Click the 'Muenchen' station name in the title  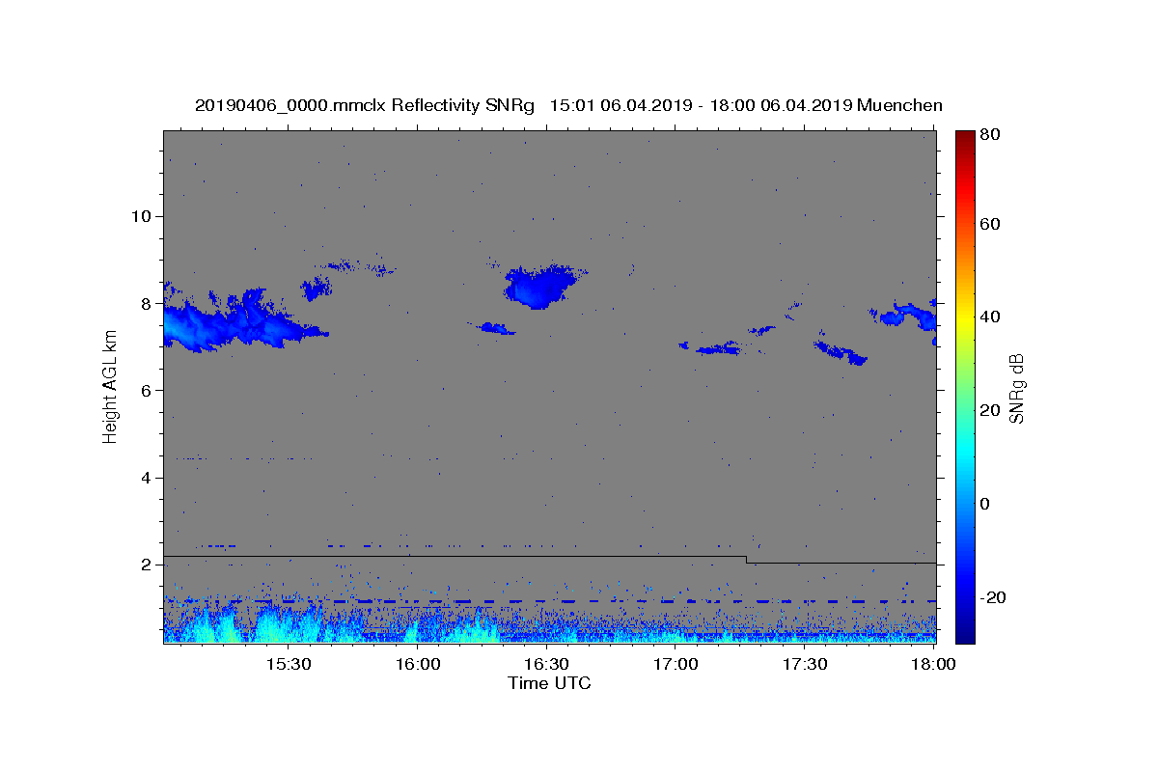pyautogui.click(x=899, y=105)
